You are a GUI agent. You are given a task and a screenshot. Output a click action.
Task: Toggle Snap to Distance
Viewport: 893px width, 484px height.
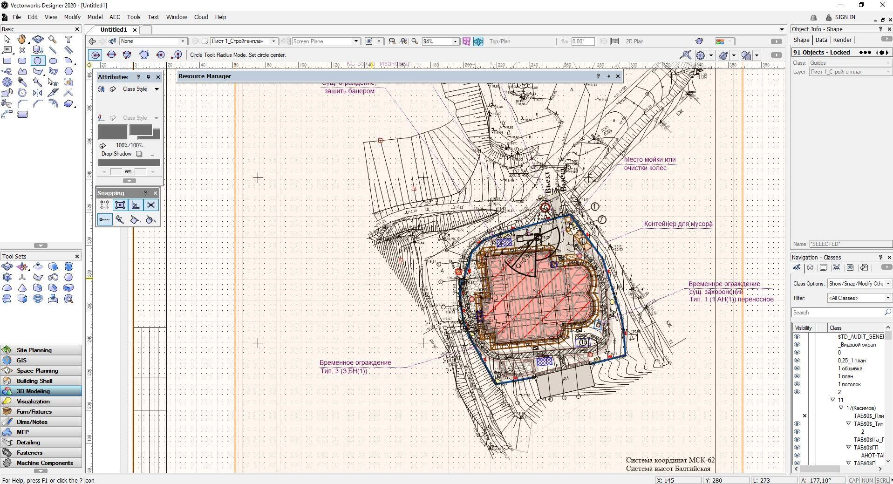(x=104, y=219)
